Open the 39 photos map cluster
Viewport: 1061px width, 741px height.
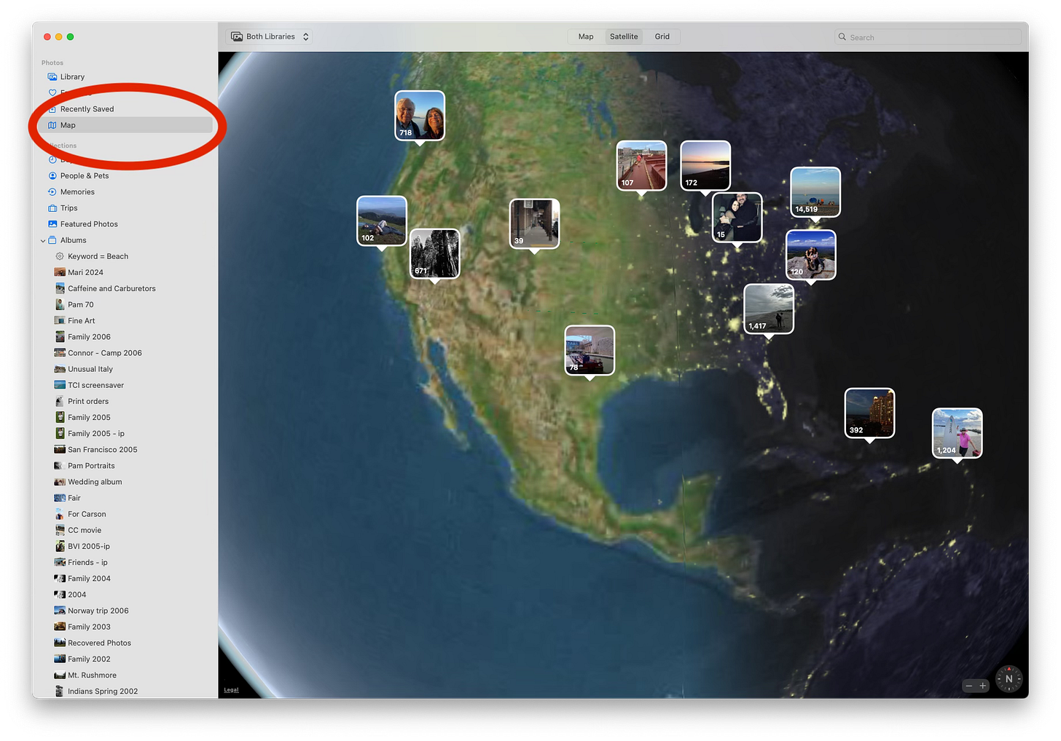click(535, 224)
